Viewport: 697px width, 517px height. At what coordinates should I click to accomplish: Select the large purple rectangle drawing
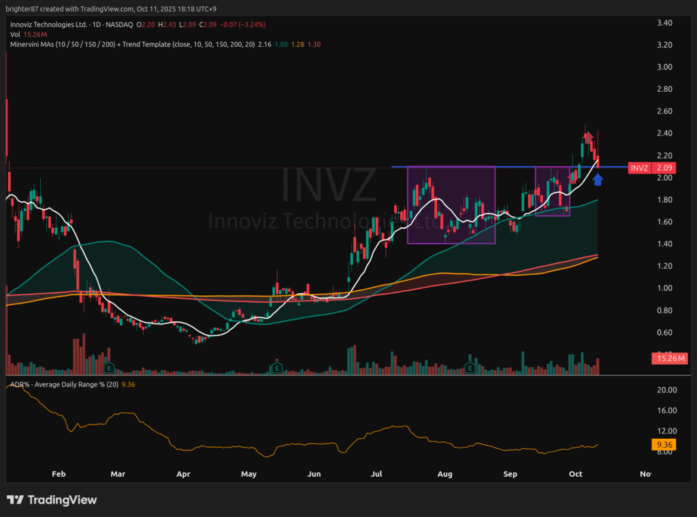451,205
